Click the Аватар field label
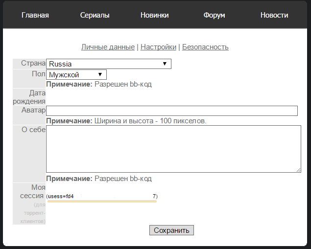This screenshot has height=249, width=311. coord(33,111)
